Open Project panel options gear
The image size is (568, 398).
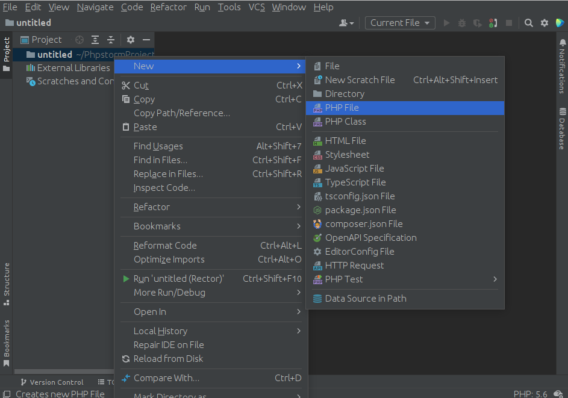tap(131, 40)
